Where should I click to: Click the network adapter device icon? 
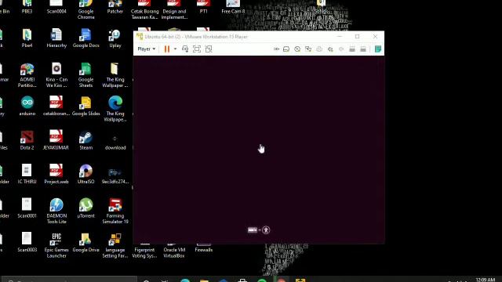pyautogui.click(x=308, y=49)
